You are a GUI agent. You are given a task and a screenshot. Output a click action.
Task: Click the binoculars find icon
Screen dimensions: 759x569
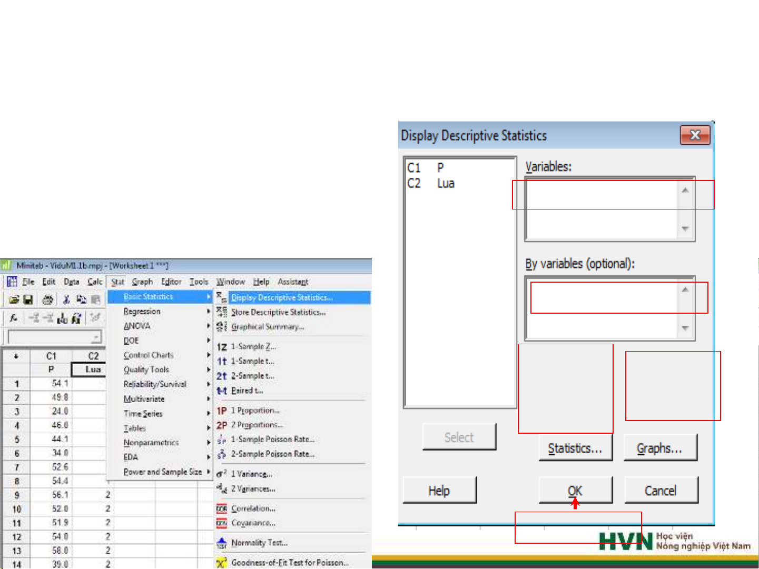click(76, 318)
